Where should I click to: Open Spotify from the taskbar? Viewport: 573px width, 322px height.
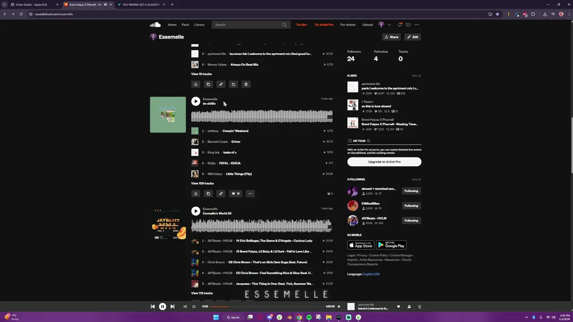pos(309,317)
